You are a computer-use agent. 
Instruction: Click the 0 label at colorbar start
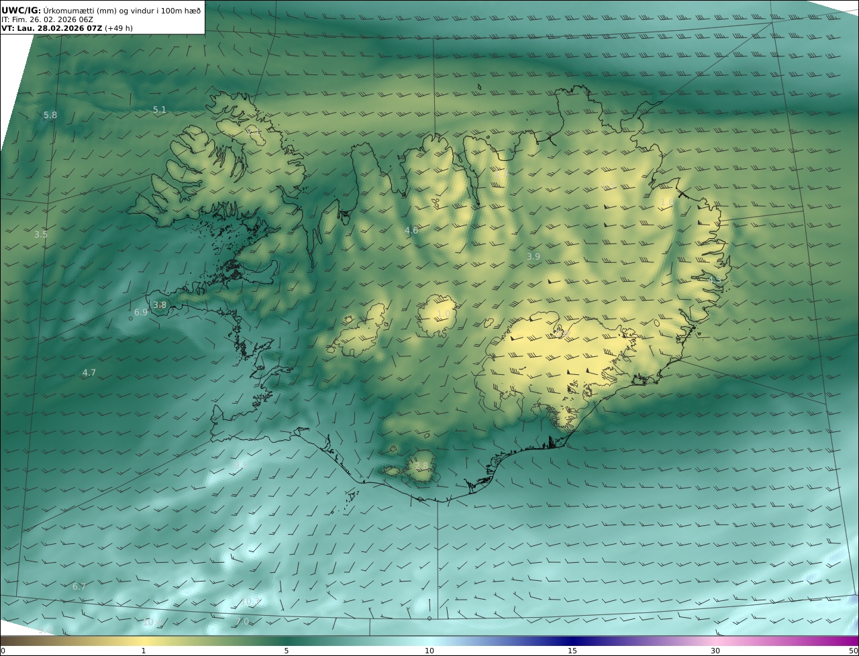point(3,651)
